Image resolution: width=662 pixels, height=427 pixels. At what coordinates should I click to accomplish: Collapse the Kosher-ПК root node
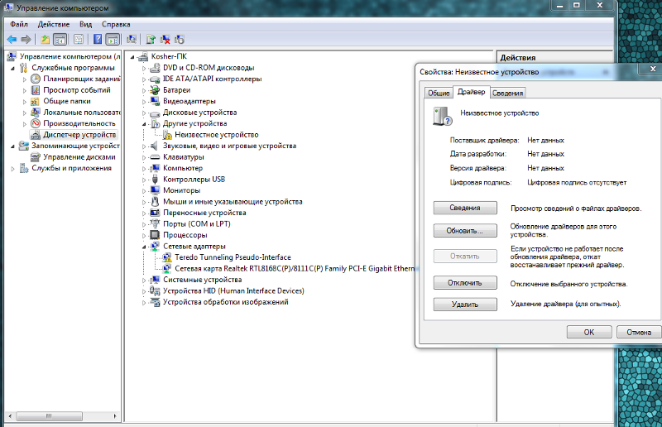tap(132, 56)
